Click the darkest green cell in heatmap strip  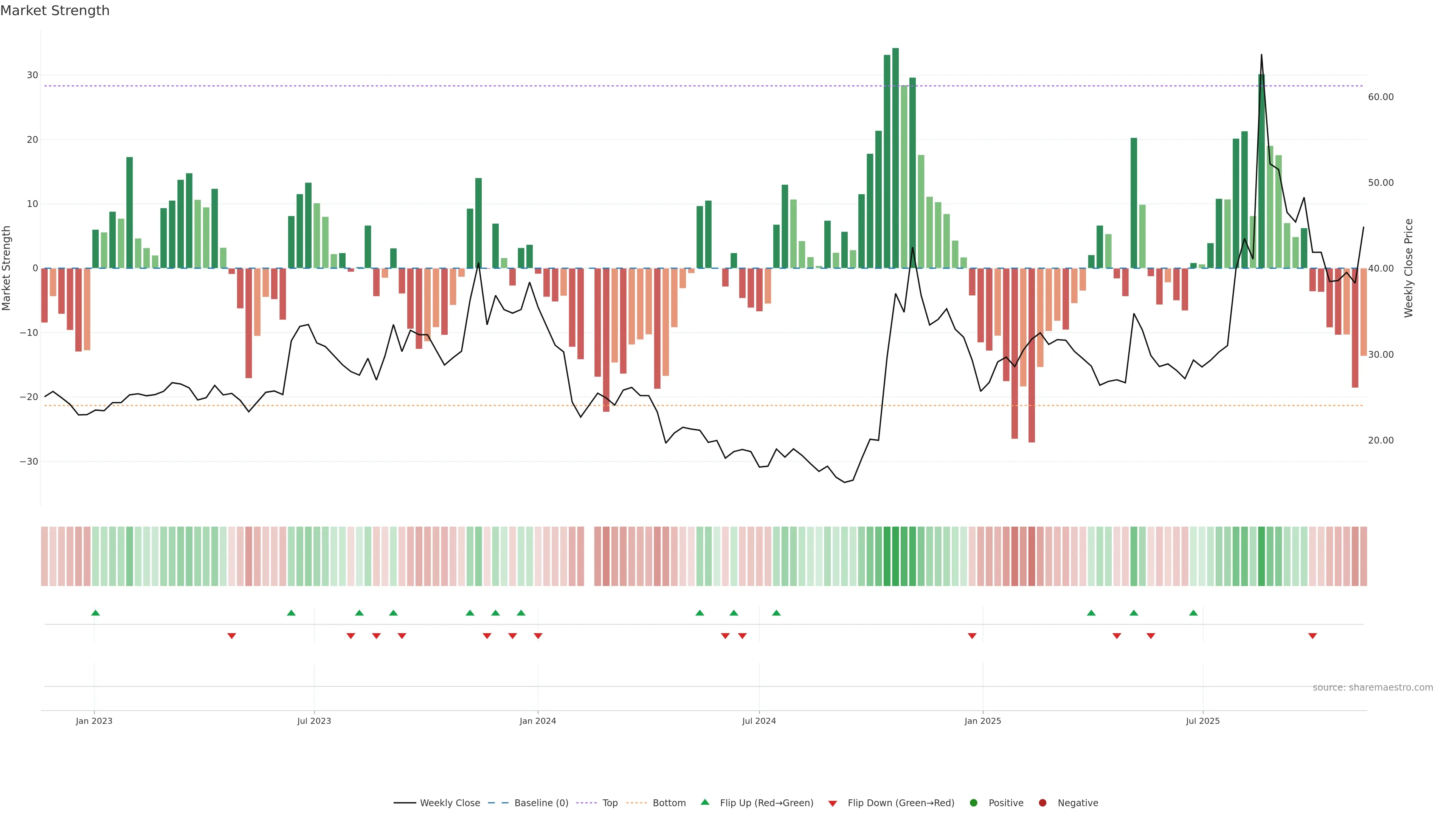tap(896, 556)
